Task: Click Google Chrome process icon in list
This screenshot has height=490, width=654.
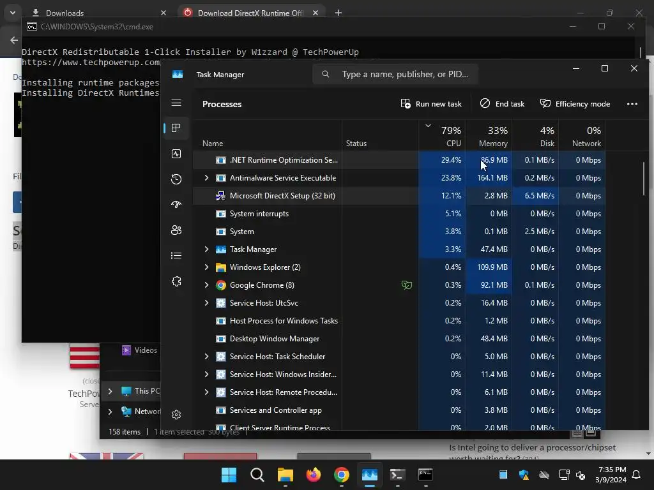Action: tap(220, 285)
